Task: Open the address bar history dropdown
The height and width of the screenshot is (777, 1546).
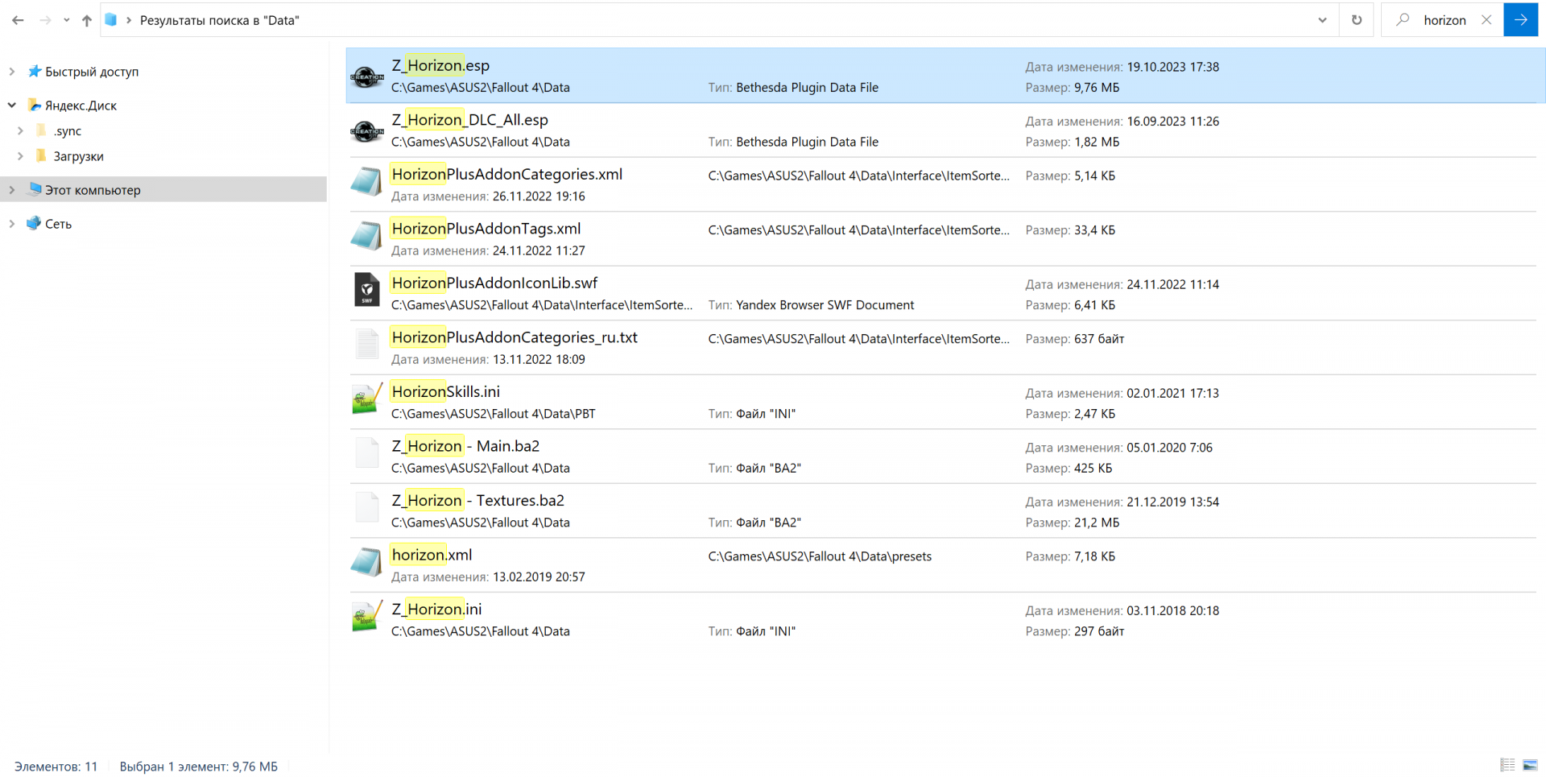Action: tap(1322, 20)
